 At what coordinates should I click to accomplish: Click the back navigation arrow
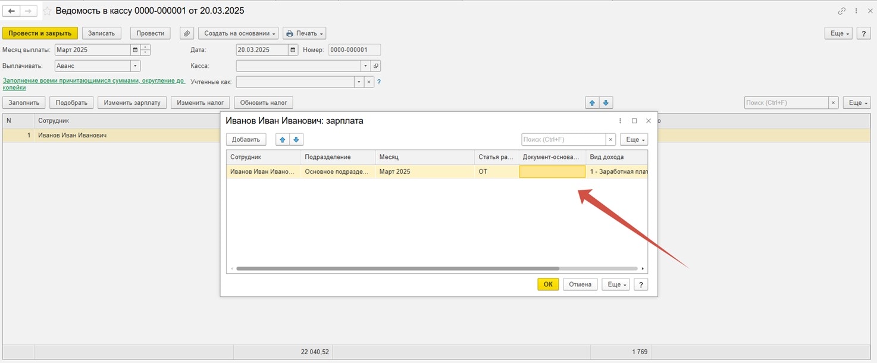tap(12, 11)
